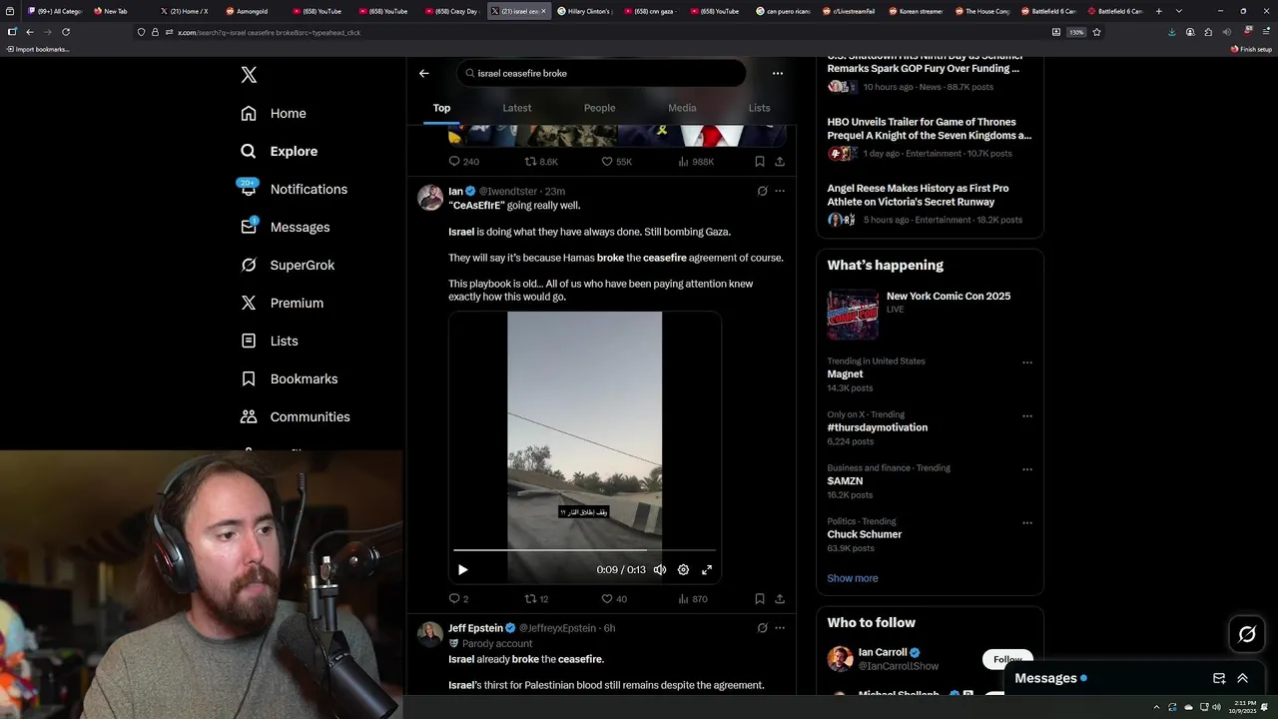Open more options on Ian's post

[780, 191]
